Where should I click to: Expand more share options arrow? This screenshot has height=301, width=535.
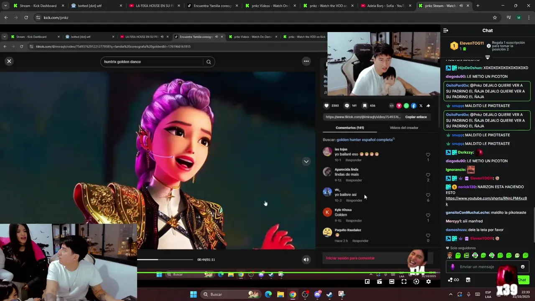pyautogui.click(x=428, y=106)
